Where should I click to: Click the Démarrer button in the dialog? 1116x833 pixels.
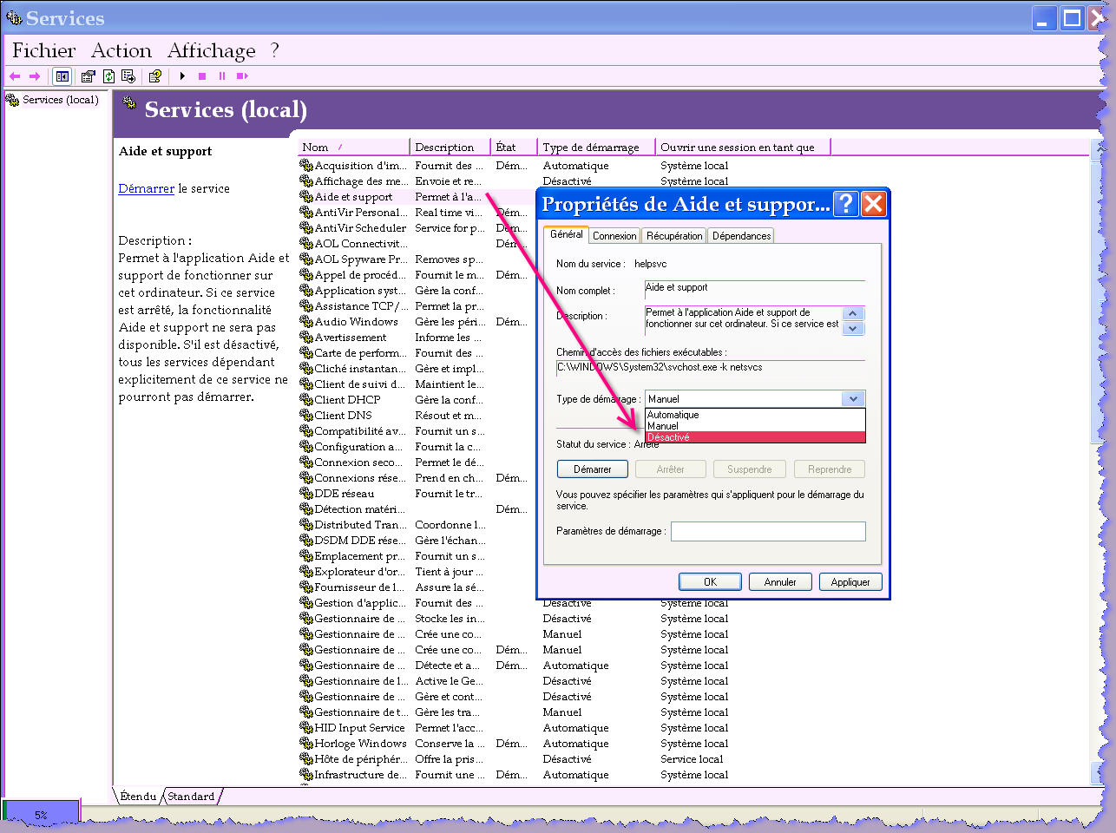[592, 469]
